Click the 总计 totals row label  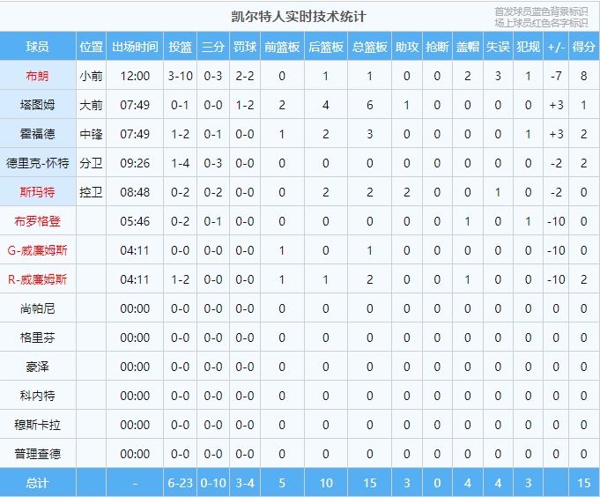coord(38,483)
